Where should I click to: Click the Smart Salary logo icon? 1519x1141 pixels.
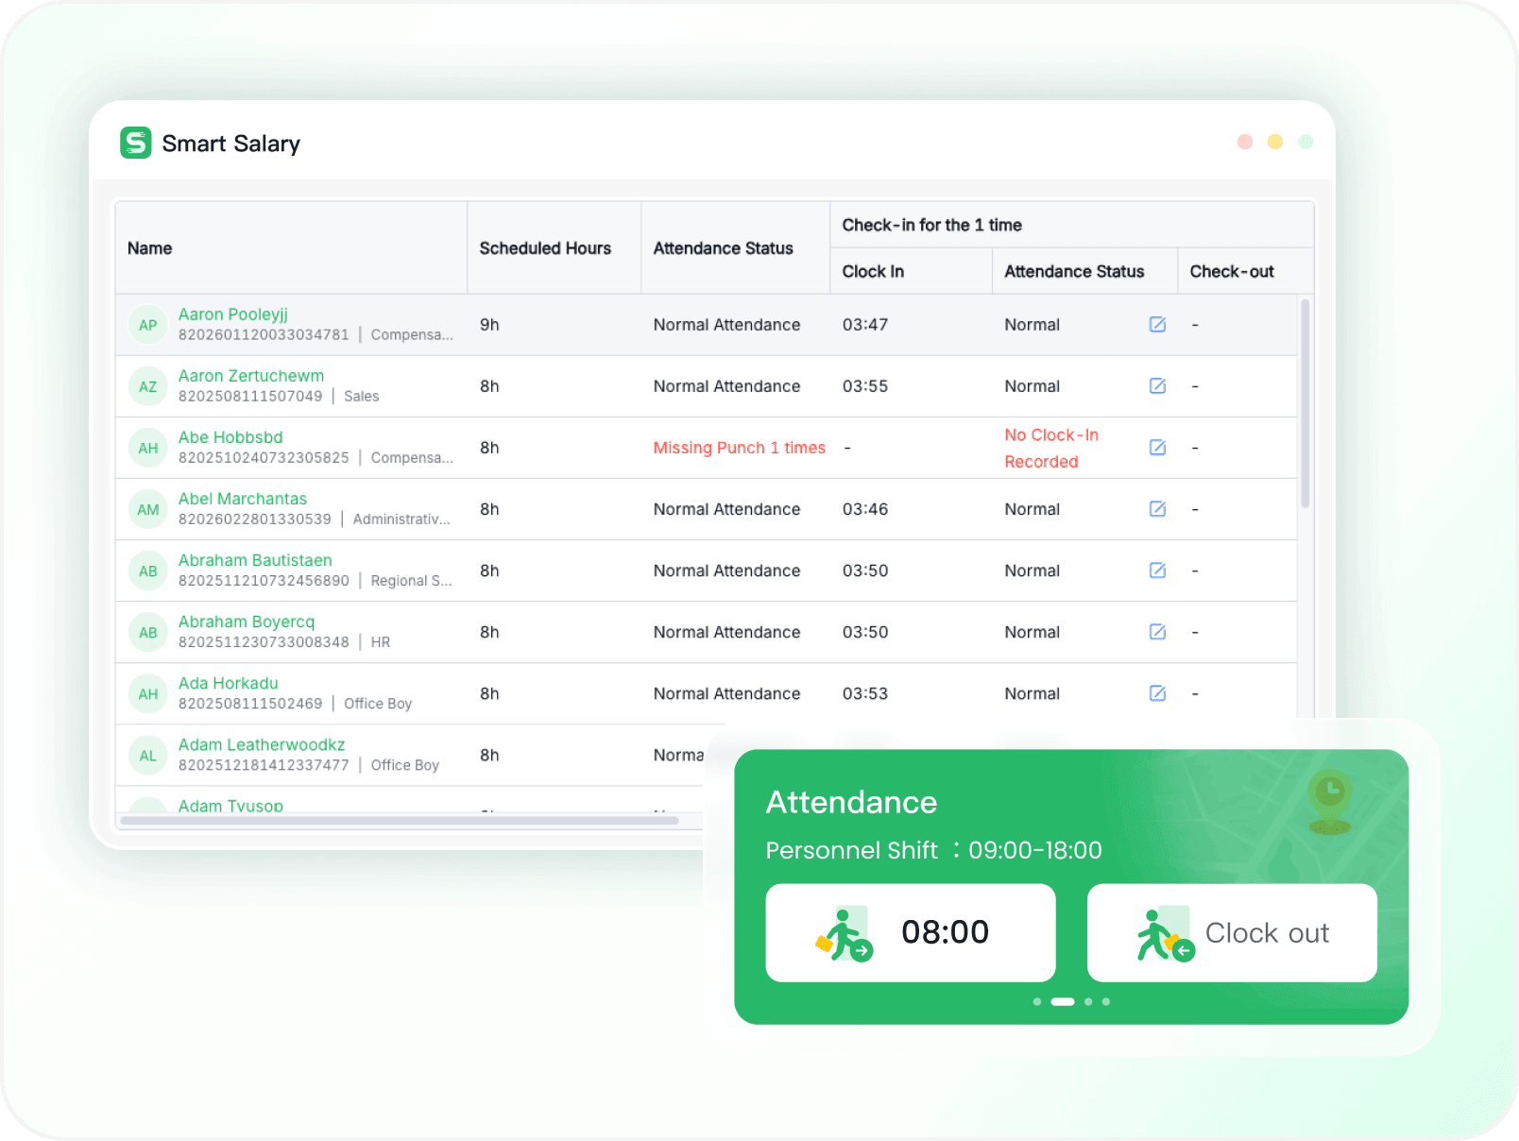(x=136, y=143)
